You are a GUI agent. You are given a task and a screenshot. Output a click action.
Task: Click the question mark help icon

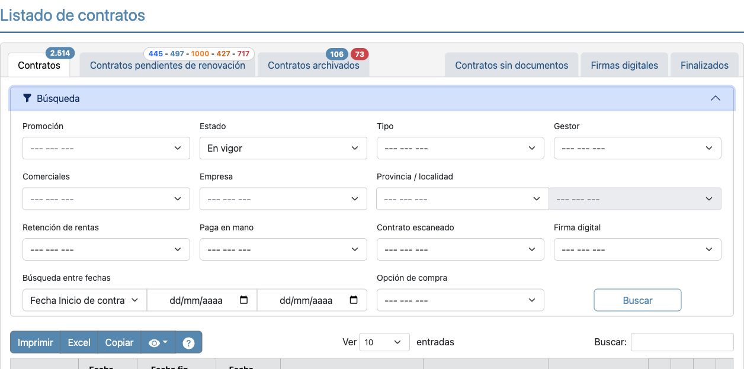pos(188,342)
